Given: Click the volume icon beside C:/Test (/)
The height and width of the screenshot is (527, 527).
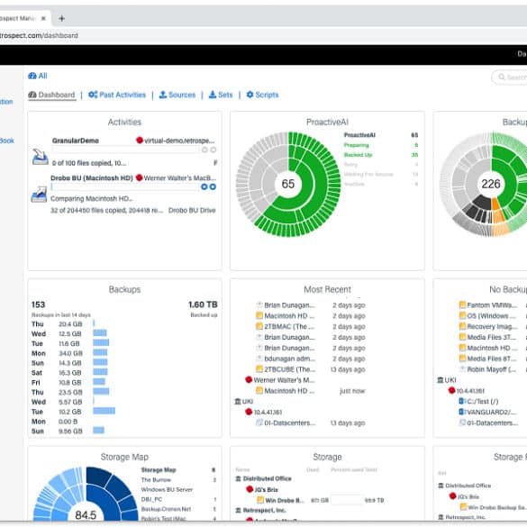Looking at the screenshot, I should [462, 401].
